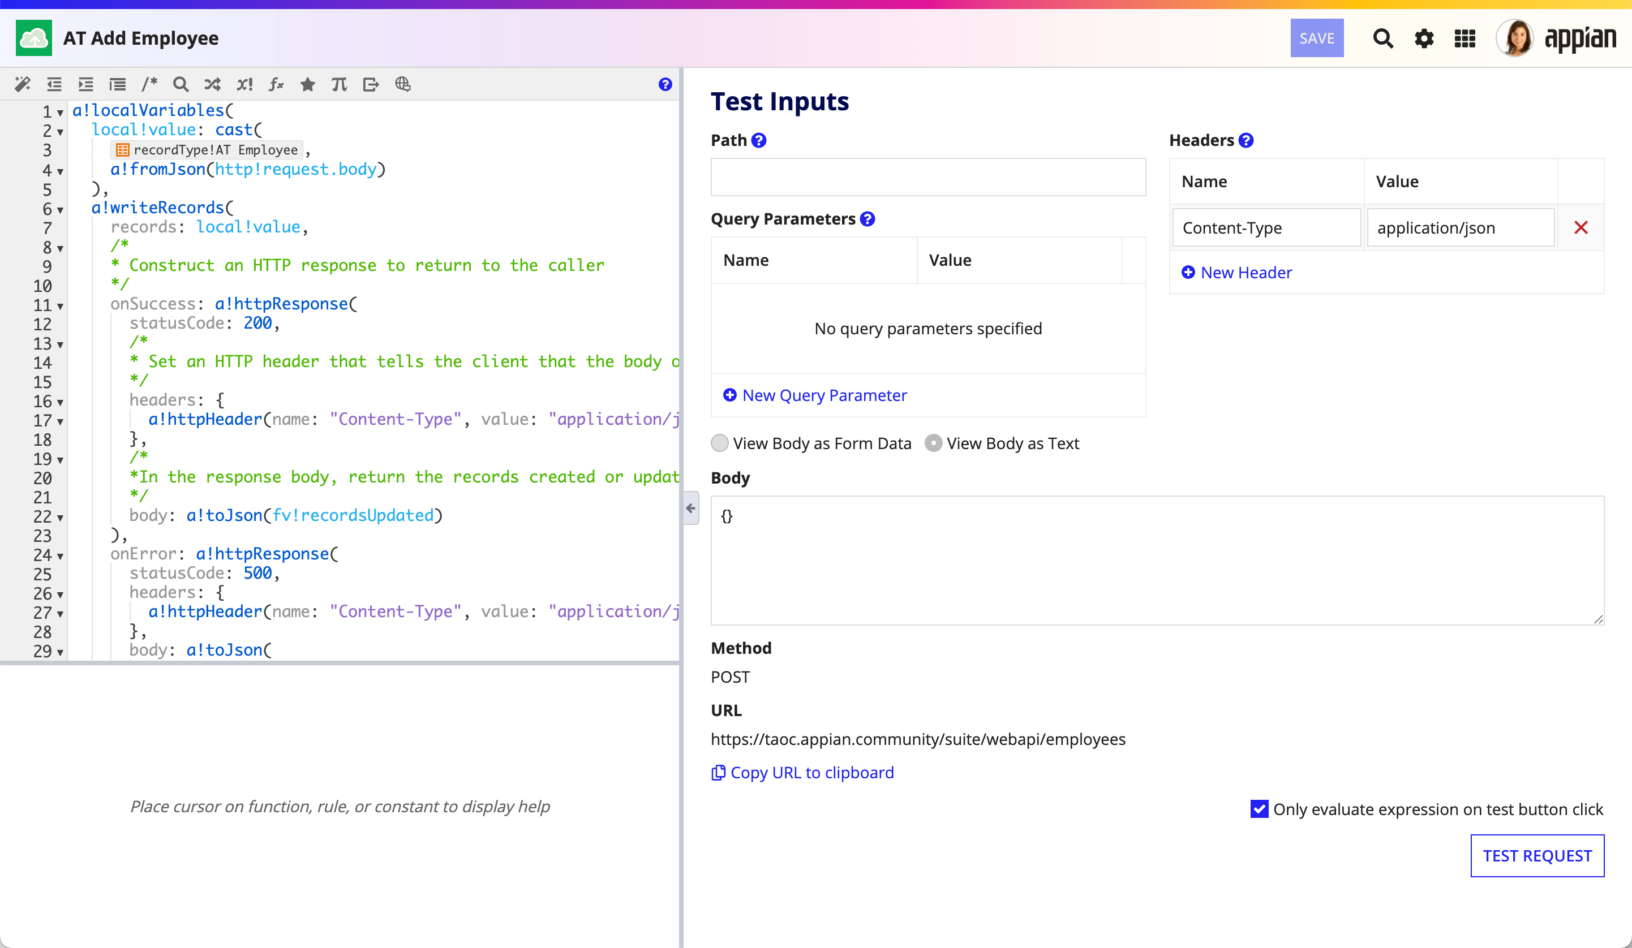The width and height of the screenshot is (1632, 948).
Task: Click the New Header link
Action: click(x=1236, y=272)
